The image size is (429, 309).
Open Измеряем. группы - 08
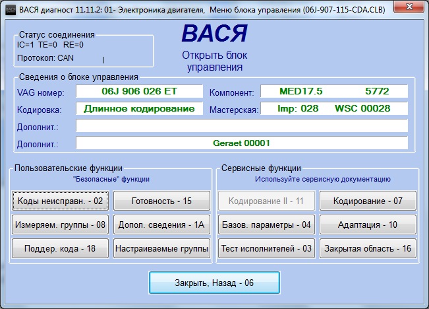point(59,224)
